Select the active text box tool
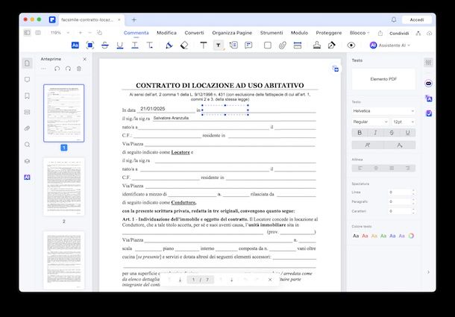Screen dimensions: 455x317 pyautogui.click(x=219, y=45)
